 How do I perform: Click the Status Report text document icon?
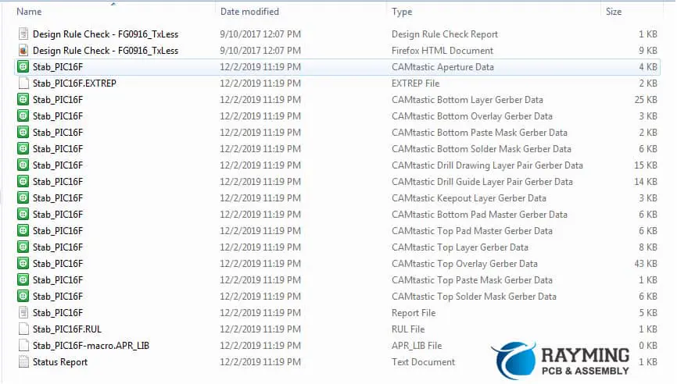point(23,362)
